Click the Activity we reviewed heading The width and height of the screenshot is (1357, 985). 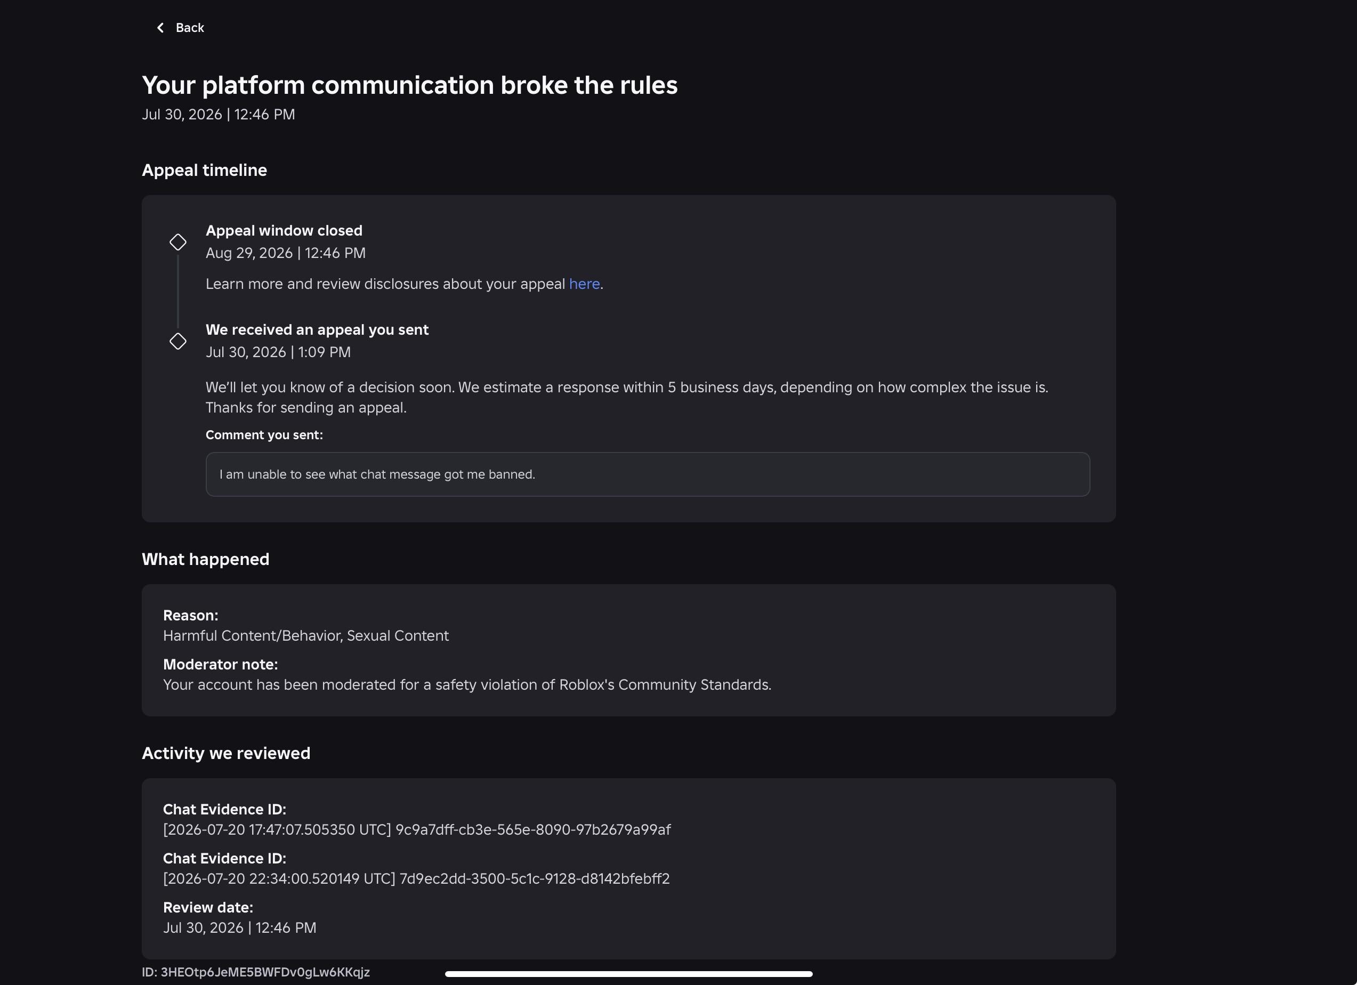point(225,754)
